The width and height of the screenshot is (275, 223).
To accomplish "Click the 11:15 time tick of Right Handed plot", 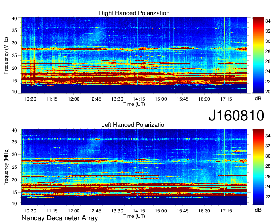I will [x=52, y=99].
